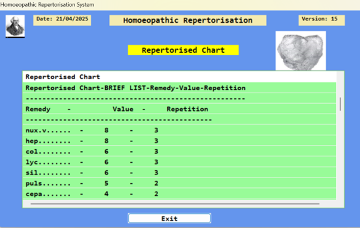The image size is (360, 228).
Task: Select the white Repertorised Chart list header
Action: click(x=179, y=77)
